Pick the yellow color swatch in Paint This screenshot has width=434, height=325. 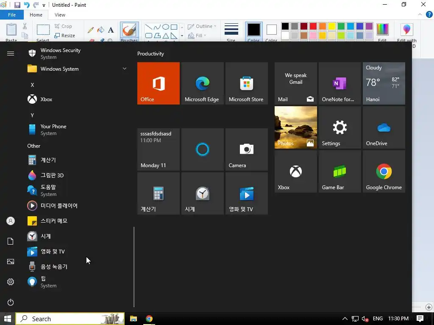tap(331, 26)
